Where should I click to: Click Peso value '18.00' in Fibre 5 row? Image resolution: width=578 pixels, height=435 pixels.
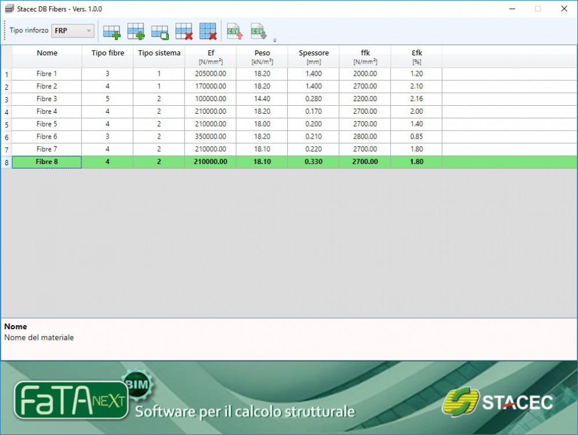[x=262, y=124]
